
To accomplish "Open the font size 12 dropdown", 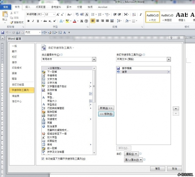I will pos(54,15).
